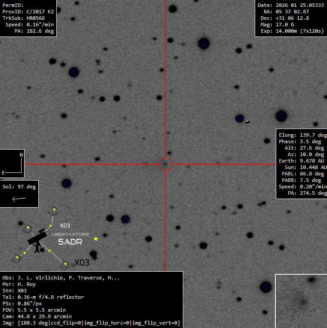Click the Tel 0.36-m f/4.8 reflector line

coord(43,297)
